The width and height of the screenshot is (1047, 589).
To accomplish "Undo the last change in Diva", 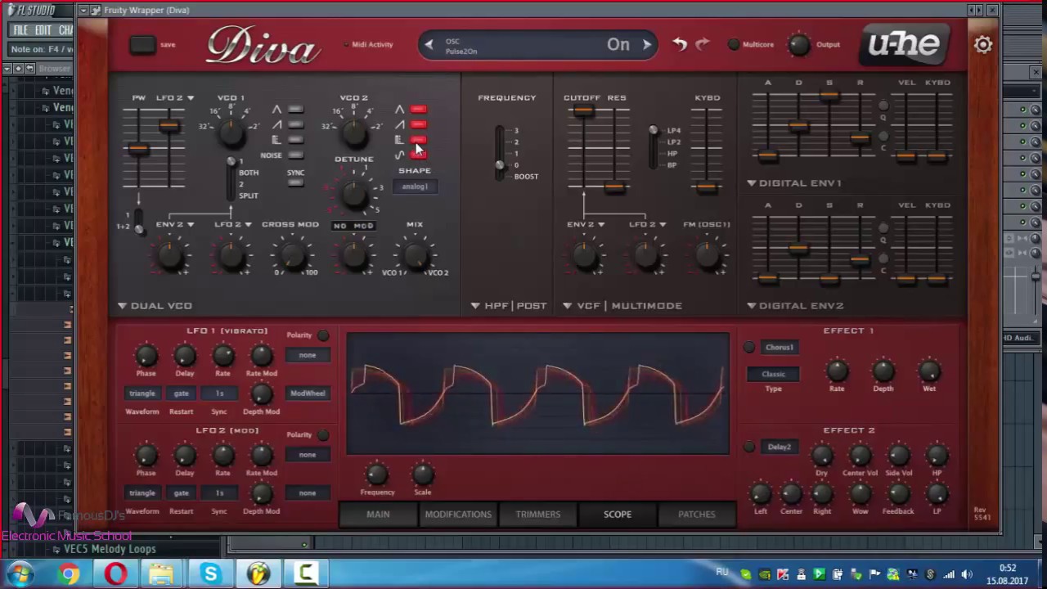I will pyautogui.click(x=680, y=44).
